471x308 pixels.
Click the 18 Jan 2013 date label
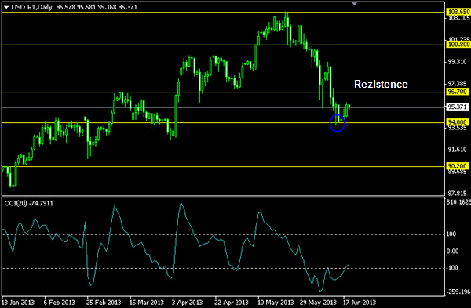pos(18,303)
